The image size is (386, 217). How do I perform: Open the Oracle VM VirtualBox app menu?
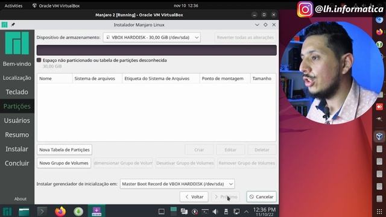[x=56, y=5]
